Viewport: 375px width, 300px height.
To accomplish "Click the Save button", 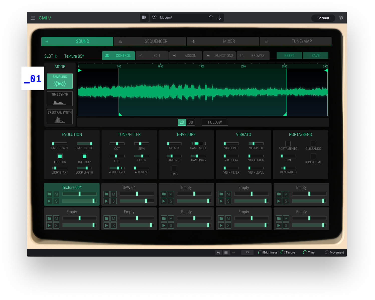I will pyautogui.click(x=315, y=56).
